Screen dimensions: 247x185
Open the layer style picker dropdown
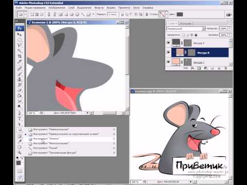(167, 14)
